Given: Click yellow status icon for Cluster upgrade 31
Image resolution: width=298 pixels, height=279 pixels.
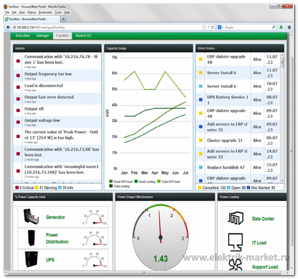Looking at the screenshot, I should [x=201, y=140].
